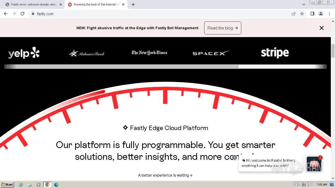Click the Read the blog button
Viewport: 335px width, 188px height.
[223, 28]
